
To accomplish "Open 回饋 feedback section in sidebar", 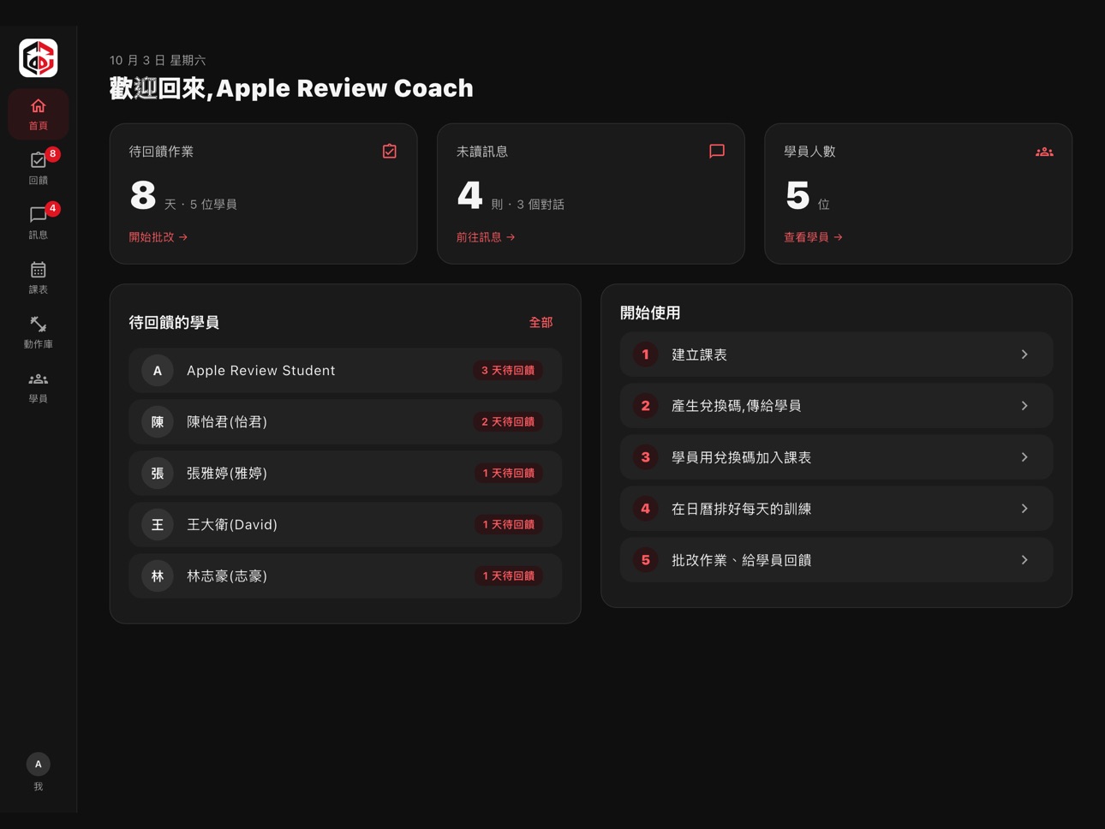I will click(x=39, y=168).
